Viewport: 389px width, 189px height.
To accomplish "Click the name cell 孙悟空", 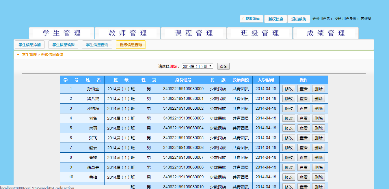I will pyautogui.click(x=93, y=89).
